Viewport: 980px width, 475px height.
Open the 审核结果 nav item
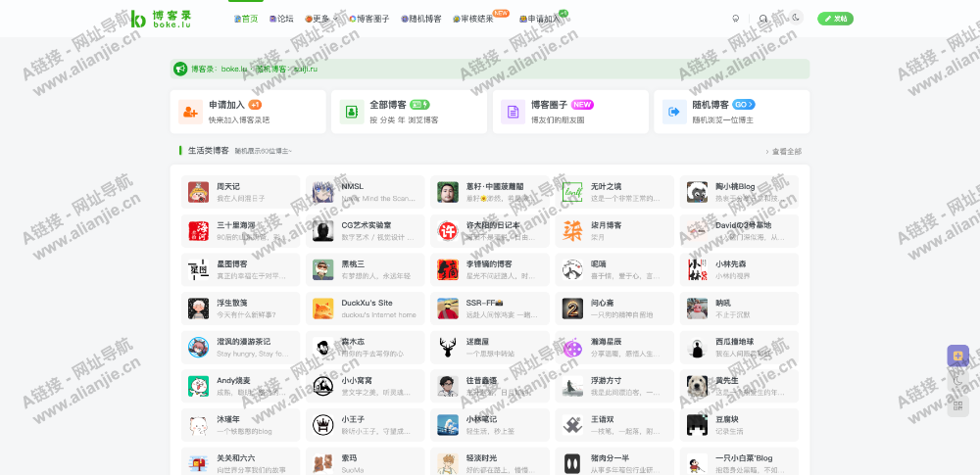(x=473, y=19)
